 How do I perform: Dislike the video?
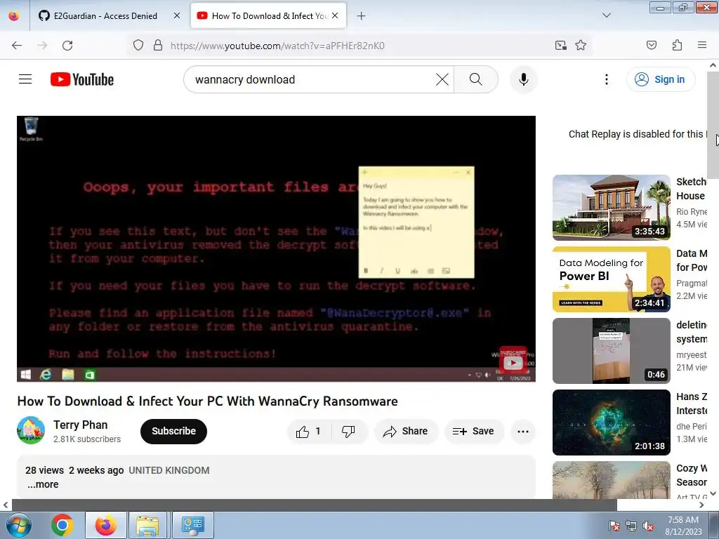click(348, 432)
